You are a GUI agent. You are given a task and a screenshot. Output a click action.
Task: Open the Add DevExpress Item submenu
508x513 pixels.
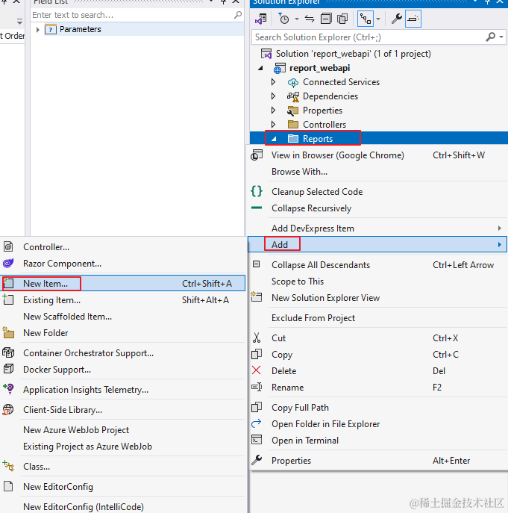click(377, 228)
